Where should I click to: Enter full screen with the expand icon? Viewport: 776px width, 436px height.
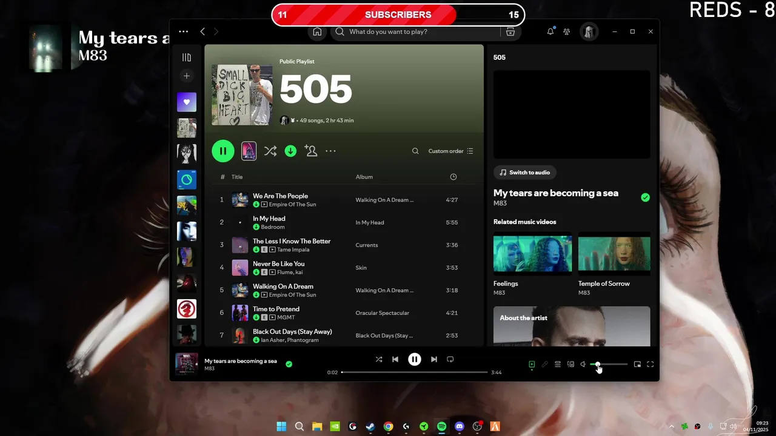651,365
